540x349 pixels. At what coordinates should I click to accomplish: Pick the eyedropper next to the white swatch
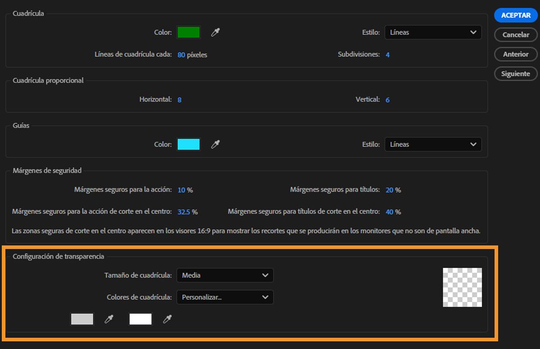coord(167,319)
